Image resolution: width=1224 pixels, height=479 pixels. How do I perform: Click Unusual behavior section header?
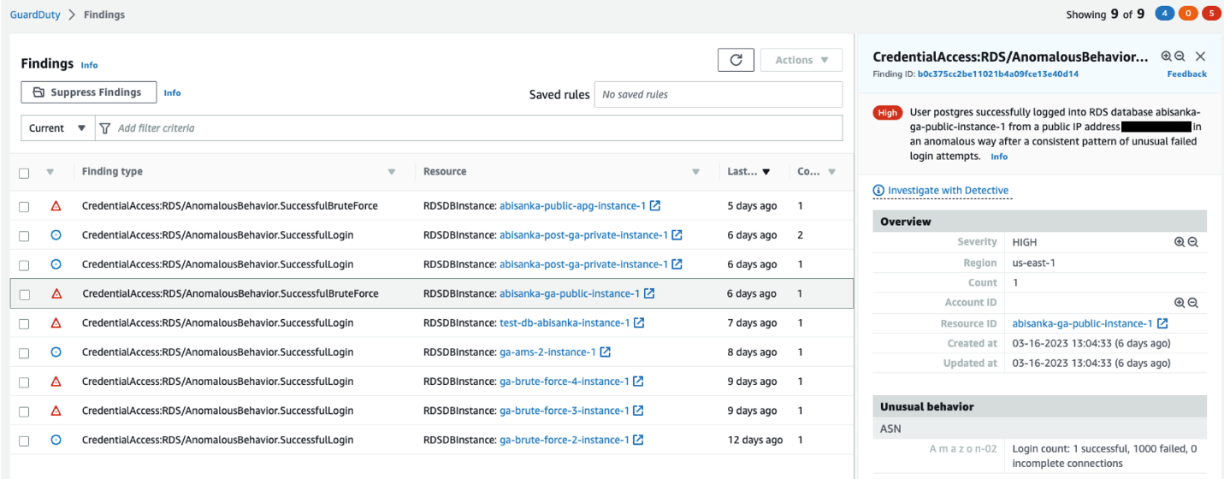click(x=1039, y=406)
